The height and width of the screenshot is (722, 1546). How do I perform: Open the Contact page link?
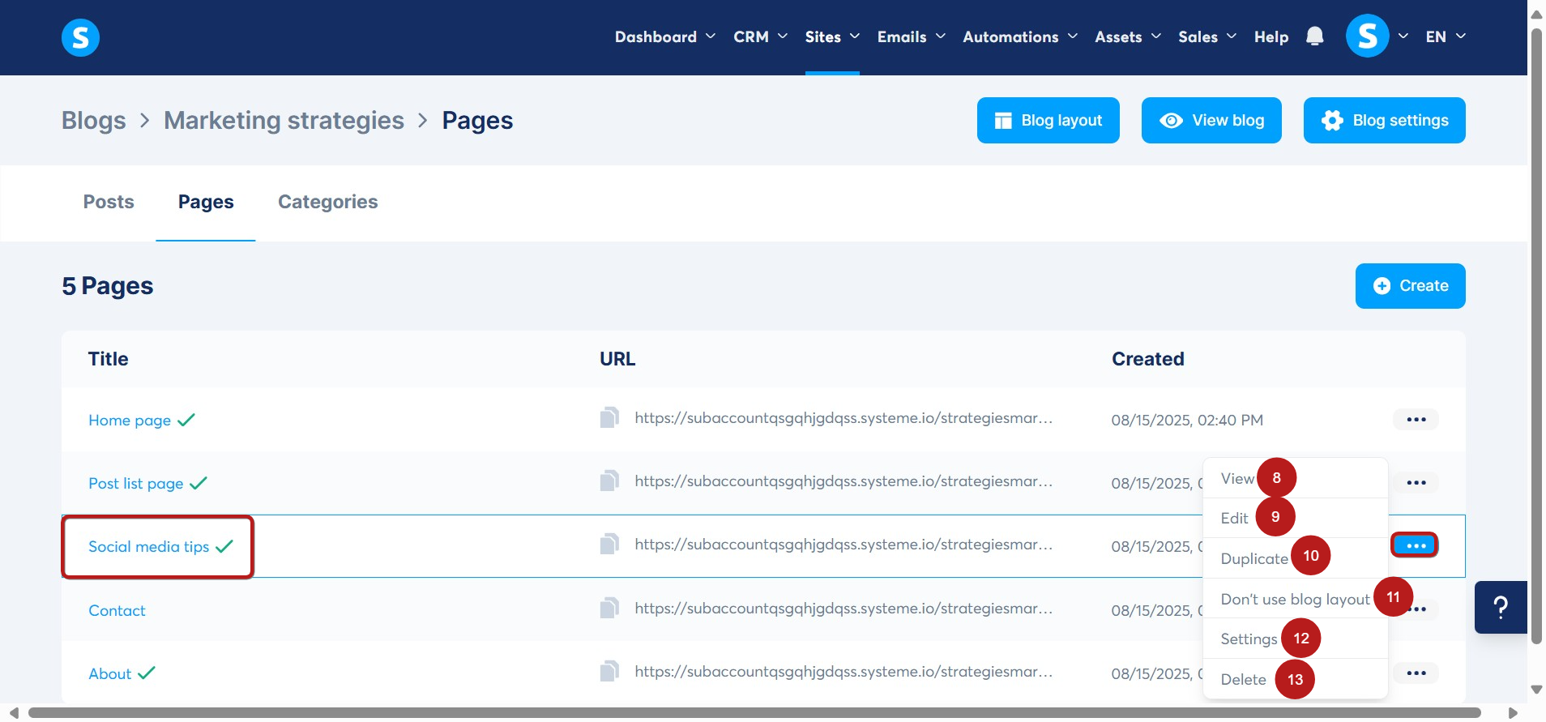click(117, 610)
